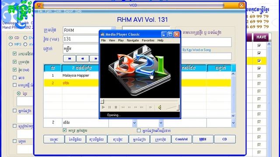Image resolution: width=280 pixels, height=157 pixels.
Task: Open File menu in Media Player Classic
Action: 103,41
